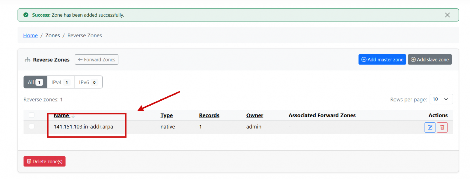Dismiss the success alert with X
470x179 pixels.
coord(447,15)
